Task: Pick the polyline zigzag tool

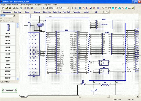Action: [x=123, y=8]
